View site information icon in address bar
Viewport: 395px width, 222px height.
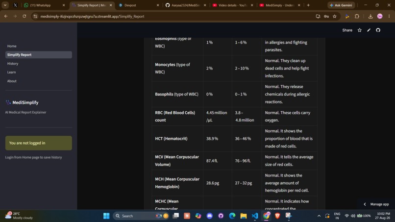(35, 16)
